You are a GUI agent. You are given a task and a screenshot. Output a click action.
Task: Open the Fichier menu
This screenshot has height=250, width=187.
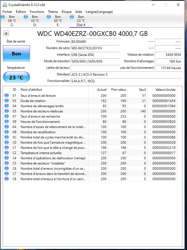point(7,12)
